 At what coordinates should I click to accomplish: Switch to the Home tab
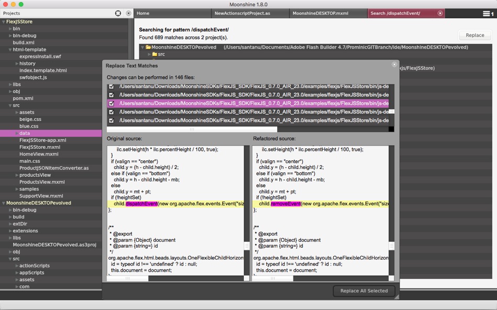tap(173, 13)
